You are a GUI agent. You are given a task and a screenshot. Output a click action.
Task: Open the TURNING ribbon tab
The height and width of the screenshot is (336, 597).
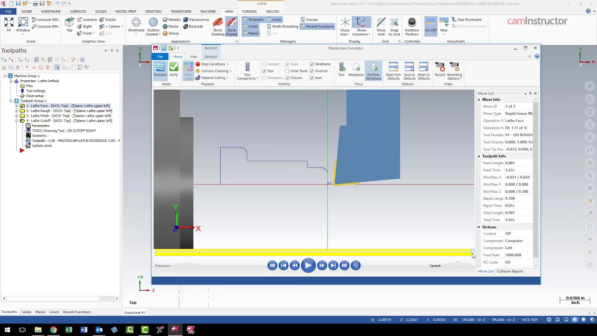(249, 11)
